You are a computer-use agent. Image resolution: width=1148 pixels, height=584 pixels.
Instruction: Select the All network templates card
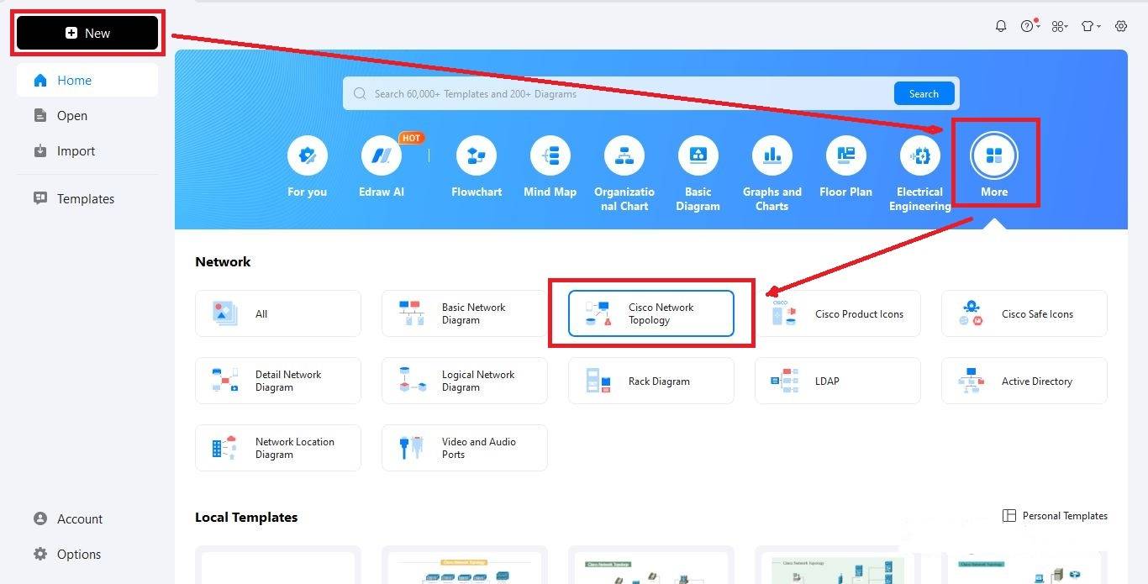(278, 314)
